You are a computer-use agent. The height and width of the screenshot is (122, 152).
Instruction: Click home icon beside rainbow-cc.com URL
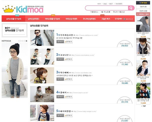pos(74,35)
